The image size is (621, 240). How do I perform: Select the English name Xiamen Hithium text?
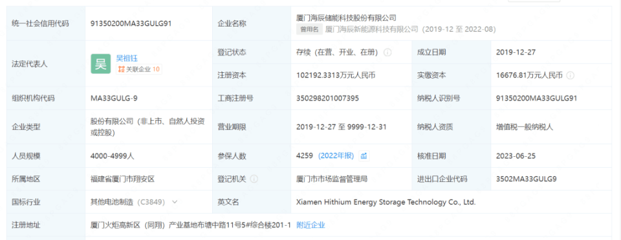pos(386,202)
